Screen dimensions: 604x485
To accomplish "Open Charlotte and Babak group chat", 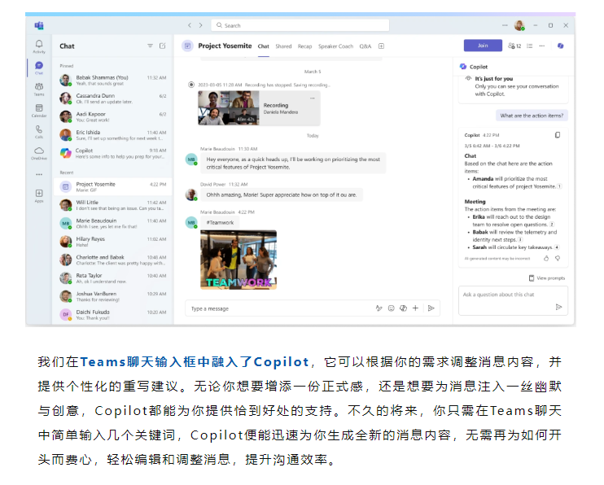I will (x=112, y=260).
